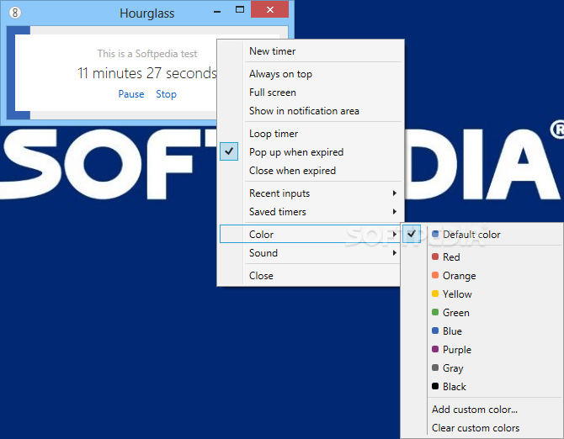Toggle Always on top option
Image resolution: width=564 pixels, height=439 pixels.
311,74
